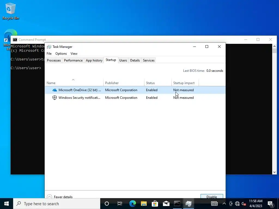Screen dimensions: 279x209
Task: Close the Task Manager window
Action: point(219,47)
